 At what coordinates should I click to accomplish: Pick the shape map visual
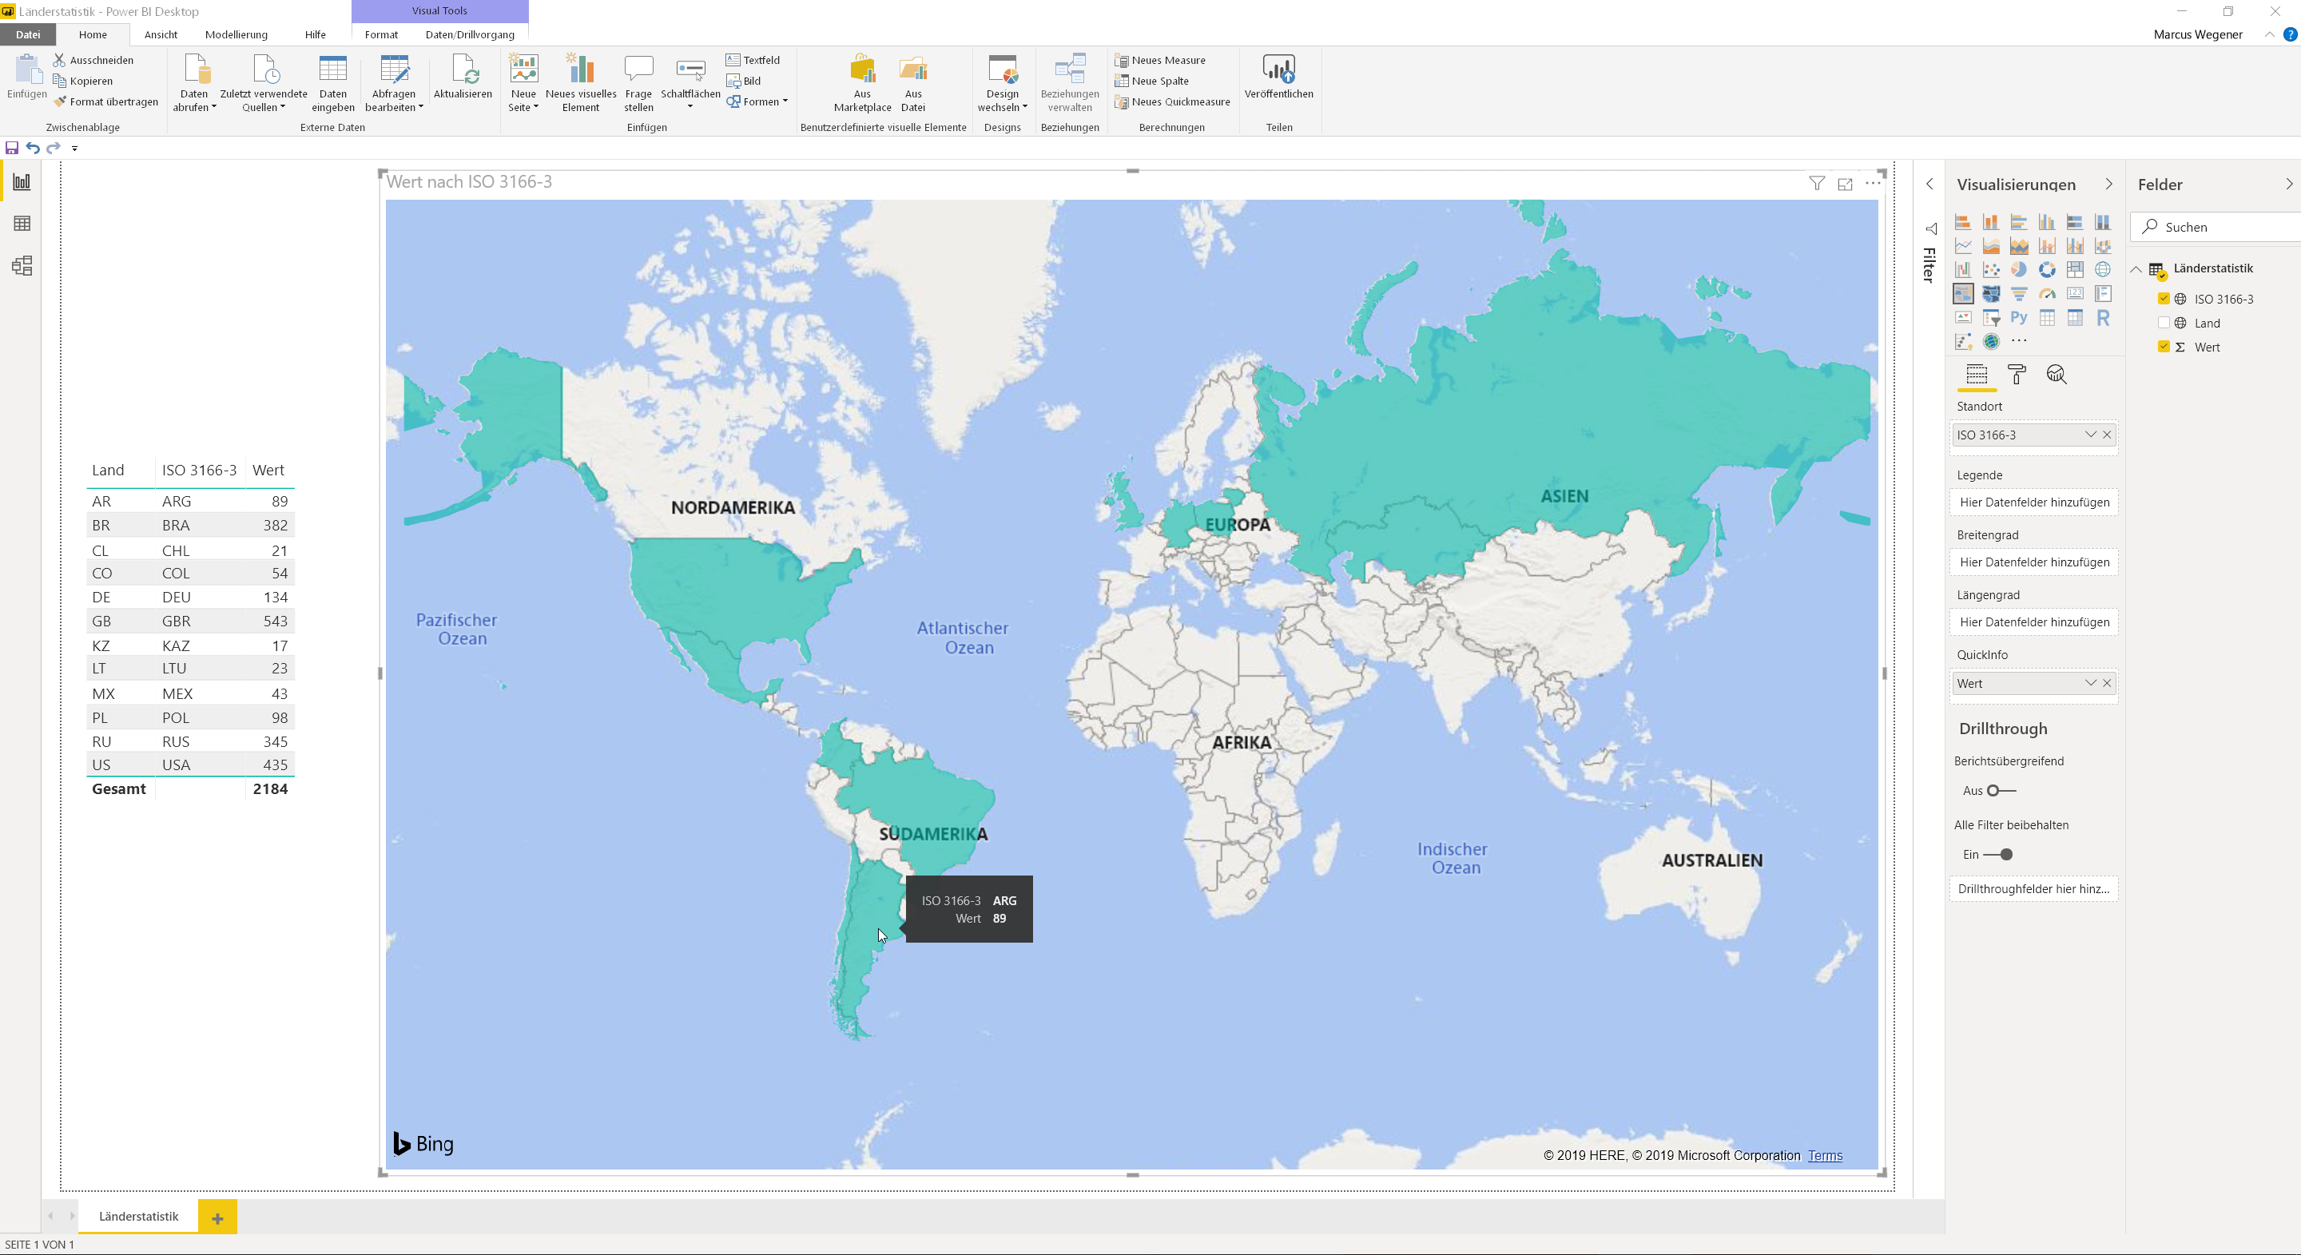(1991, 294)
